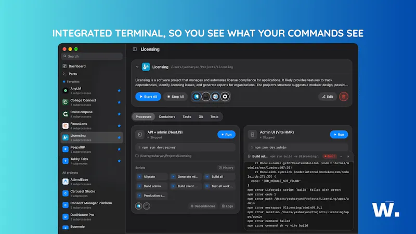This screenshot has height=234, width=416.
Task: Click the terminal icon on Admin UI card
Action: [x=252, y=135]
